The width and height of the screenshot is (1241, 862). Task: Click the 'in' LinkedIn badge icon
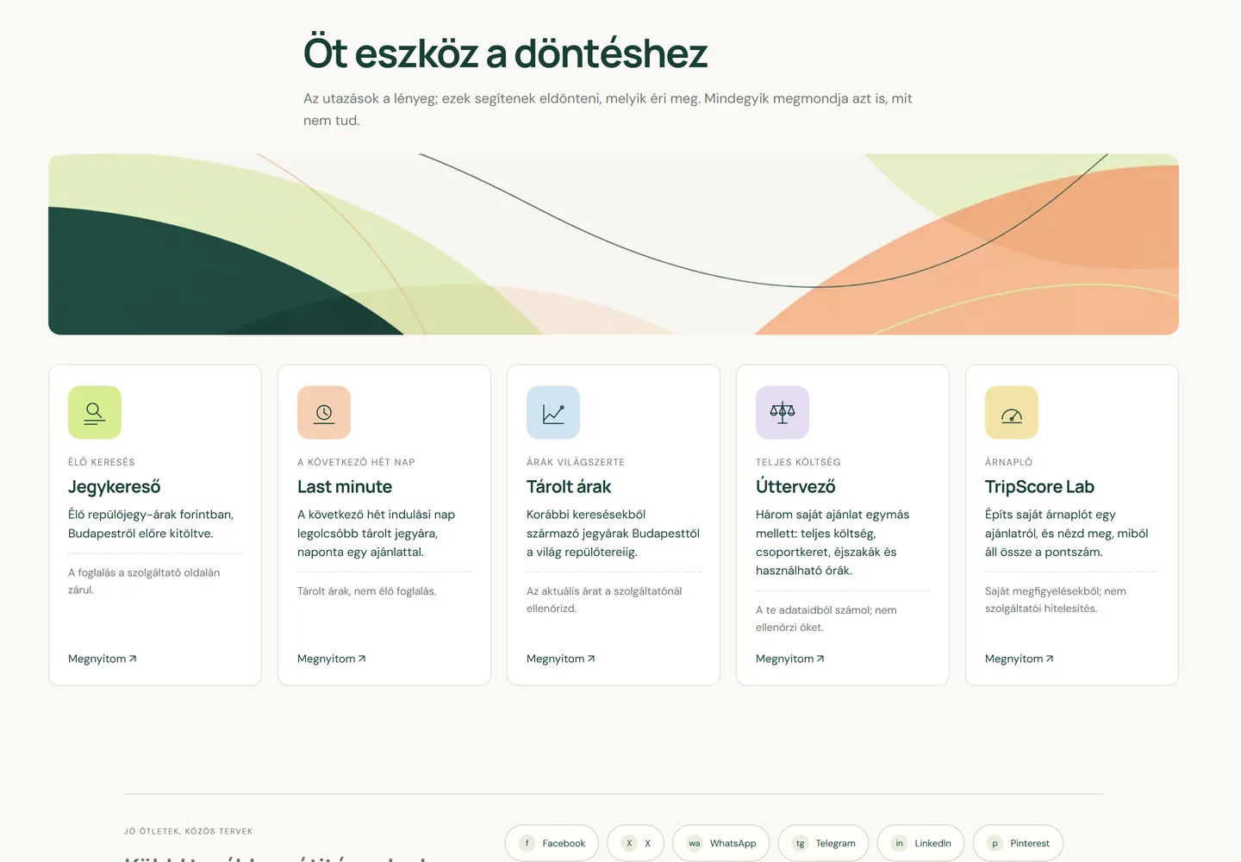click(899, 843)
